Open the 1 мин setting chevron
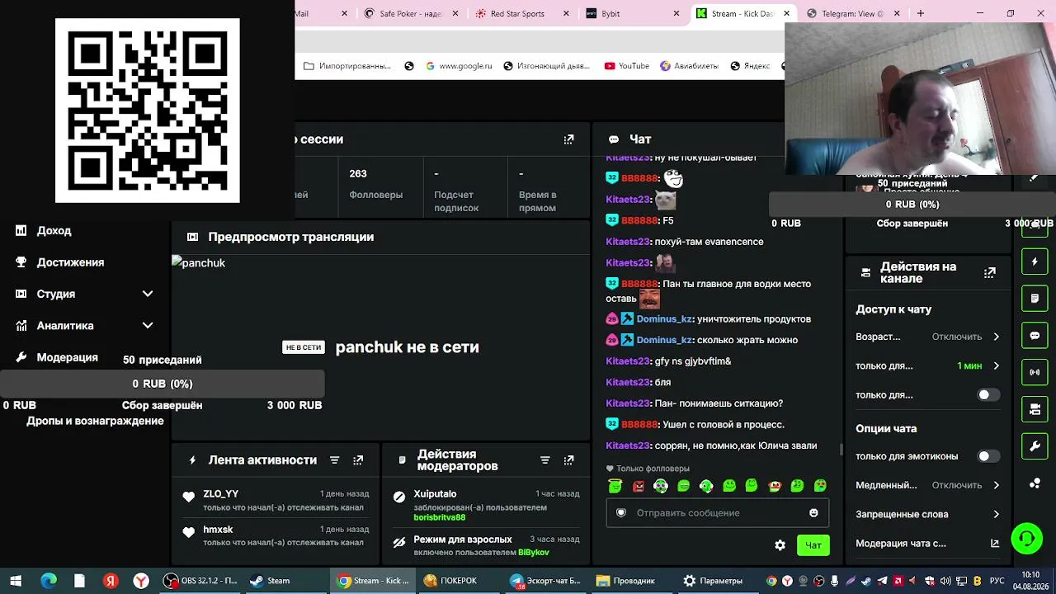The height and width of the screenshot is (594, 1056). tap(996, 365)
